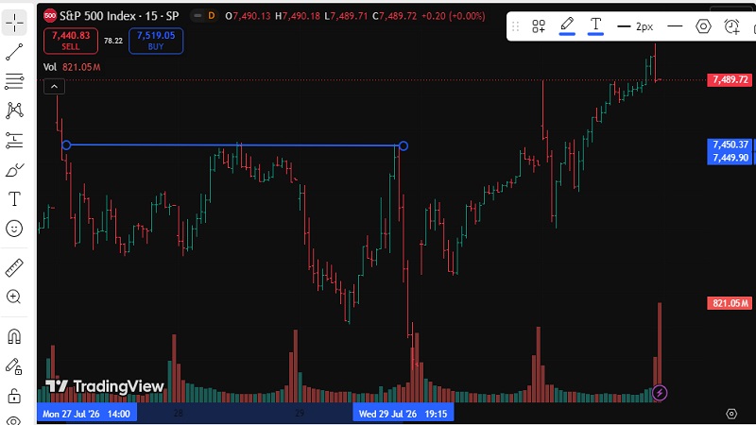
Task: Select the trend line drawing tool
Action: click(14, 52)
